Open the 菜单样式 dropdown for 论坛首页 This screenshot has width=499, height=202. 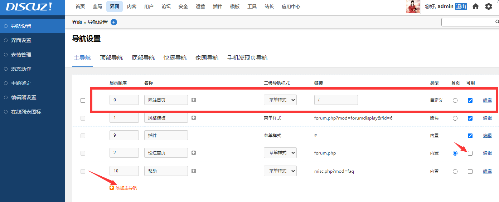[x=280, y=153]
